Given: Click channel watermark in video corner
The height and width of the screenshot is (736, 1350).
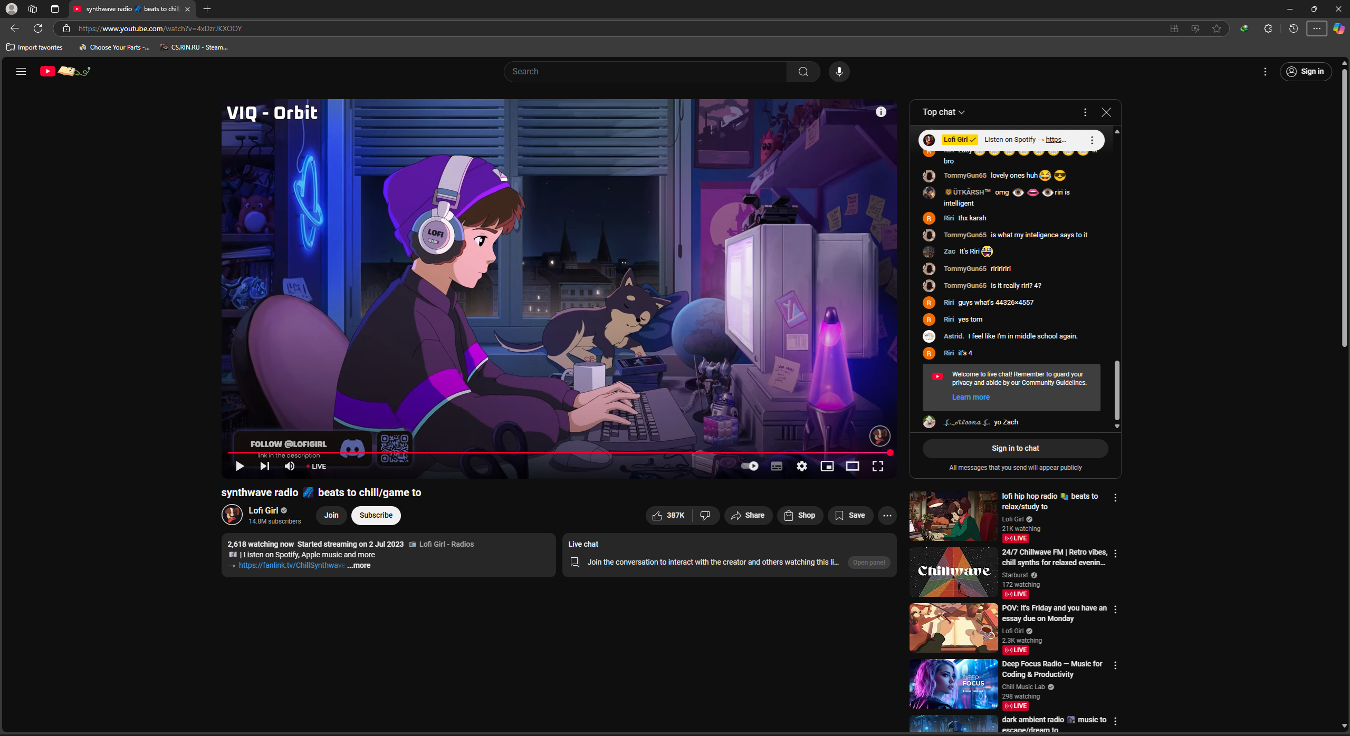Looking at the screenshot, I should (879, 436).
